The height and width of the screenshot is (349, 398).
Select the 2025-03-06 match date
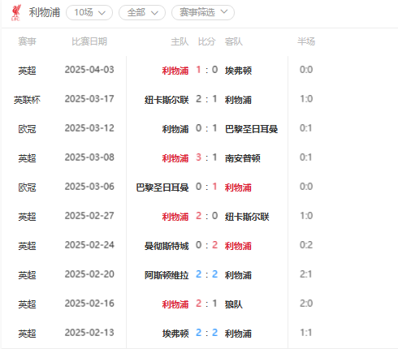click(x=89, y=187)
